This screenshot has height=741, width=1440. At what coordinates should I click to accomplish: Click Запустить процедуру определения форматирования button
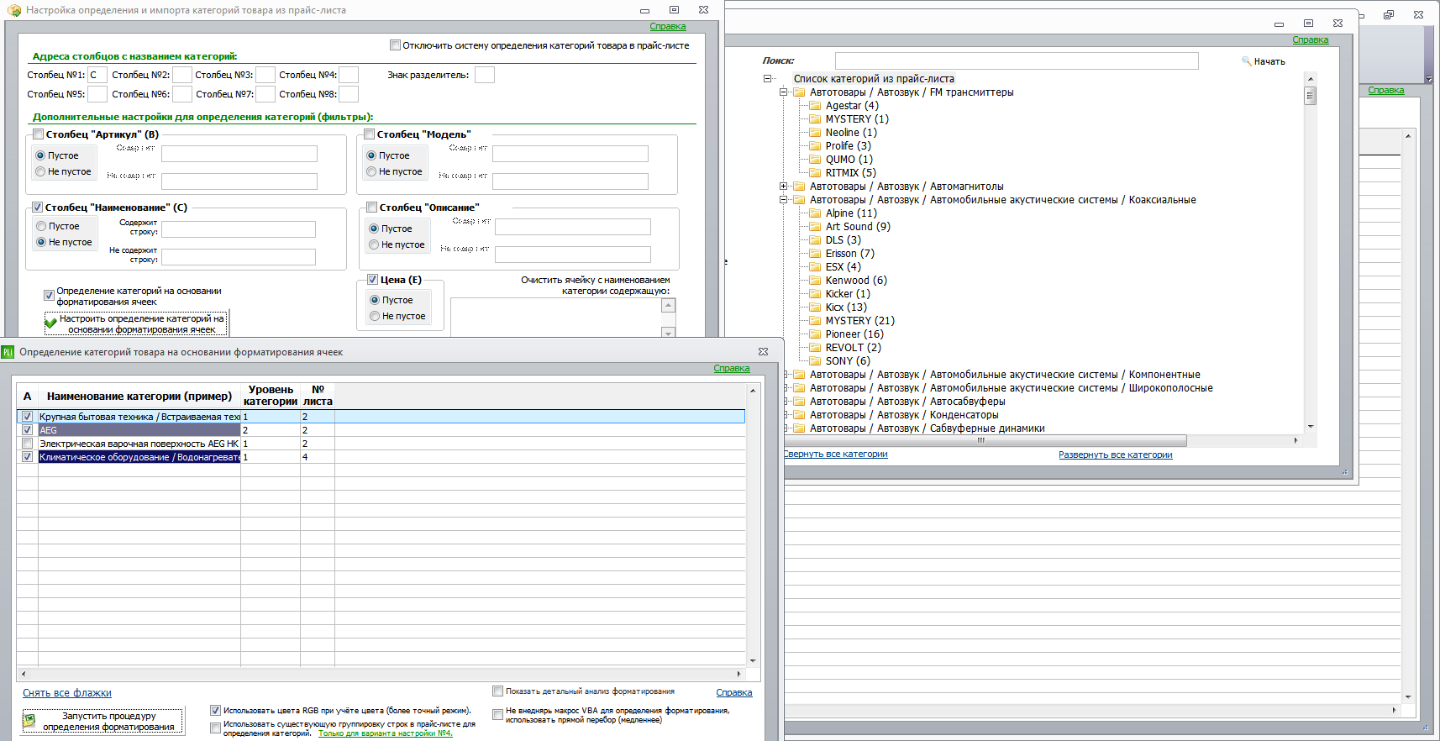coord(102,721)
